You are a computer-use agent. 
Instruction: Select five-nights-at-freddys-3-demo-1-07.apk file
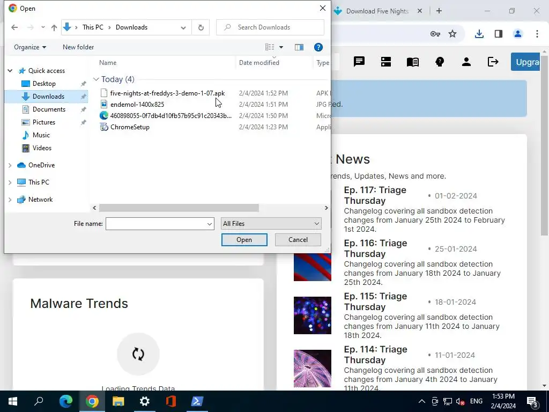pos(167,93)
